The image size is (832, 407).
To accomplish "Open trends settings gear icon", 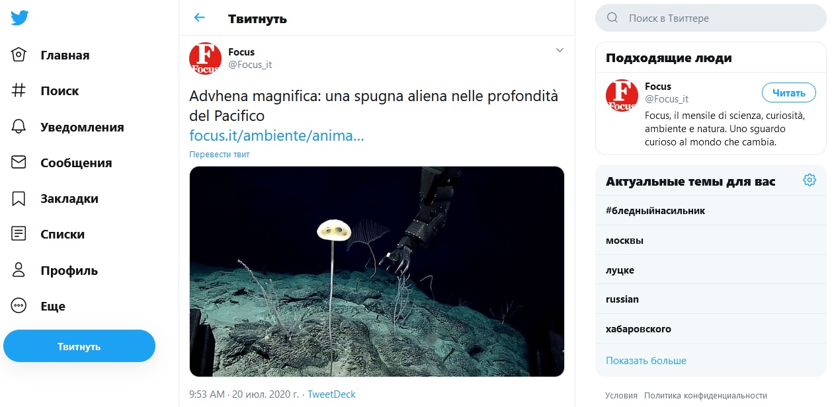I will pos(810,180).
